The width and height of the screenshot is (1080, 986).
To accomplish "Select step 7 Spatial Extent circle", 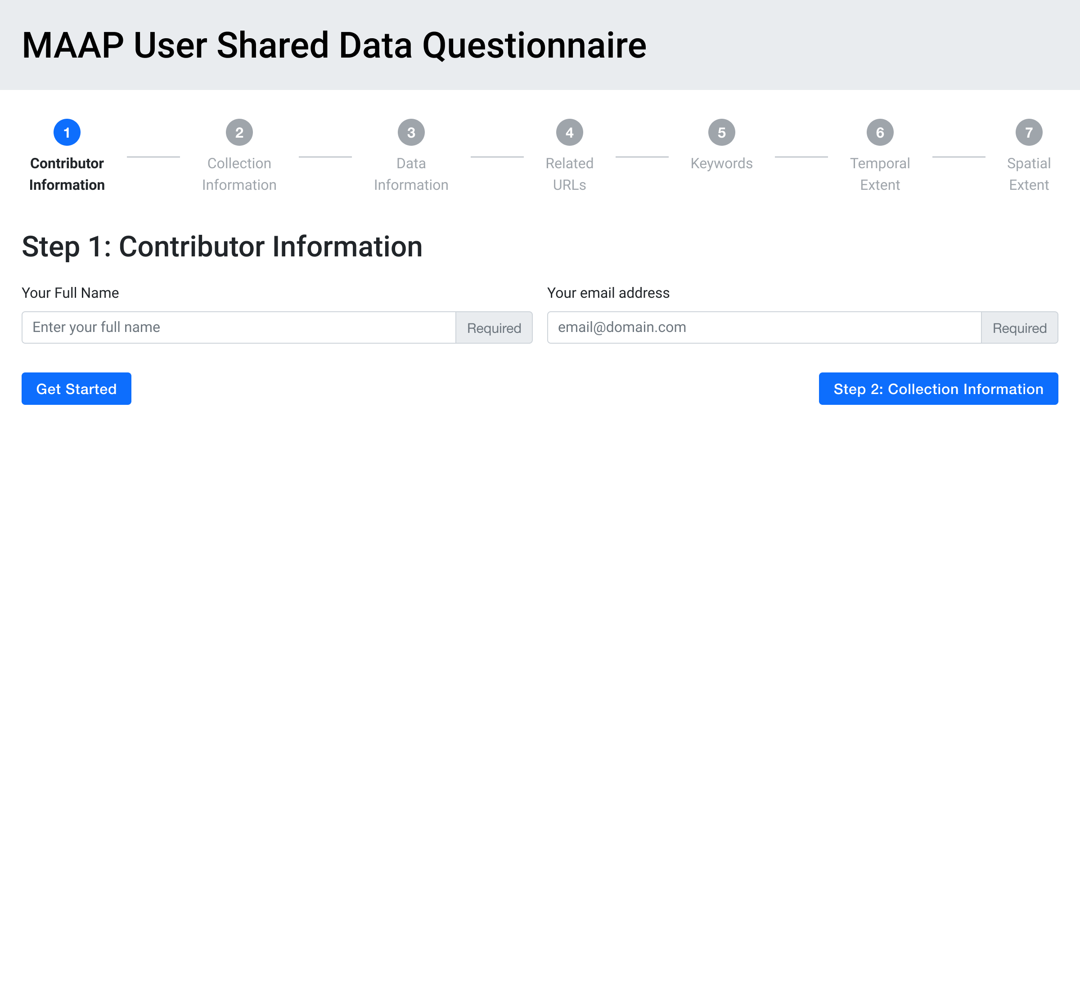I will [1029, 132].
